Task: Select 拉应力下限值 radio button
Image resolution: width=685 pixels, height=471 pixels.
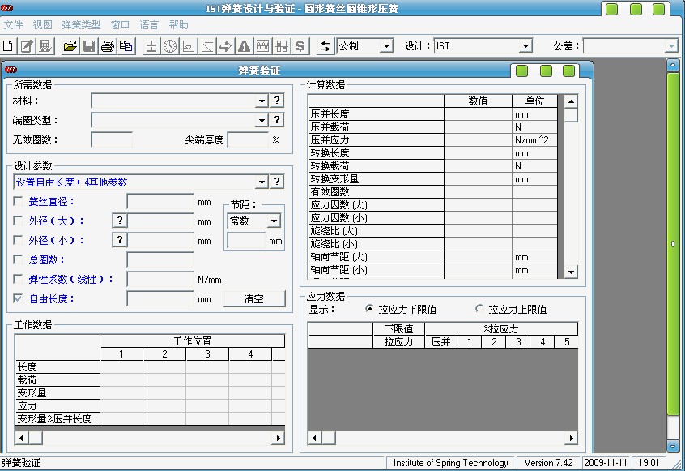Action: point(369,309)
